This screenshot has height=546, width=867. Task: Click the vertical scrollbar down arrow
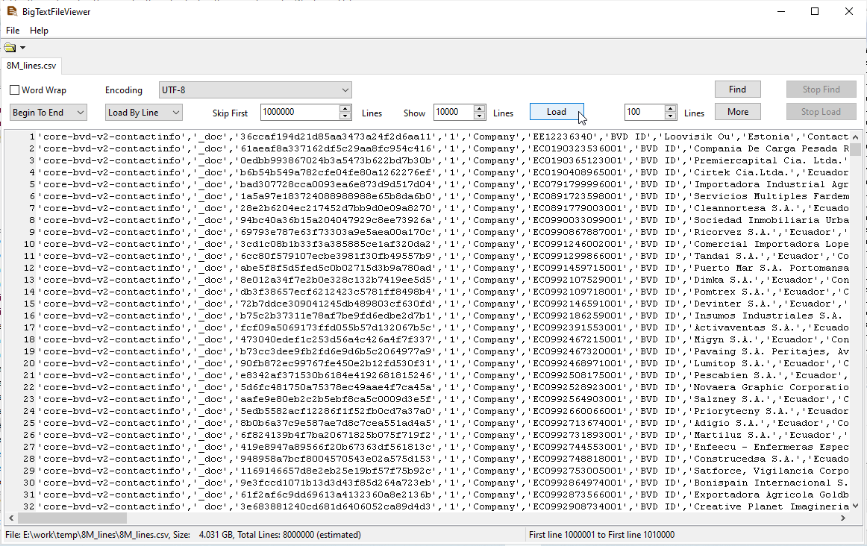pyautogui.click(x=855, y=506)
